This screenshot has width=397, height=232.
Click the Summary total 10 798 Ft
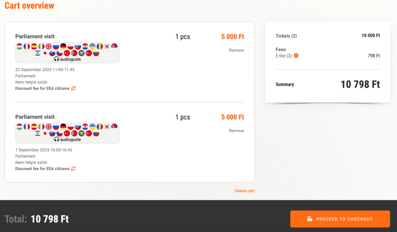pyautogui.click(x=360, y=84)
